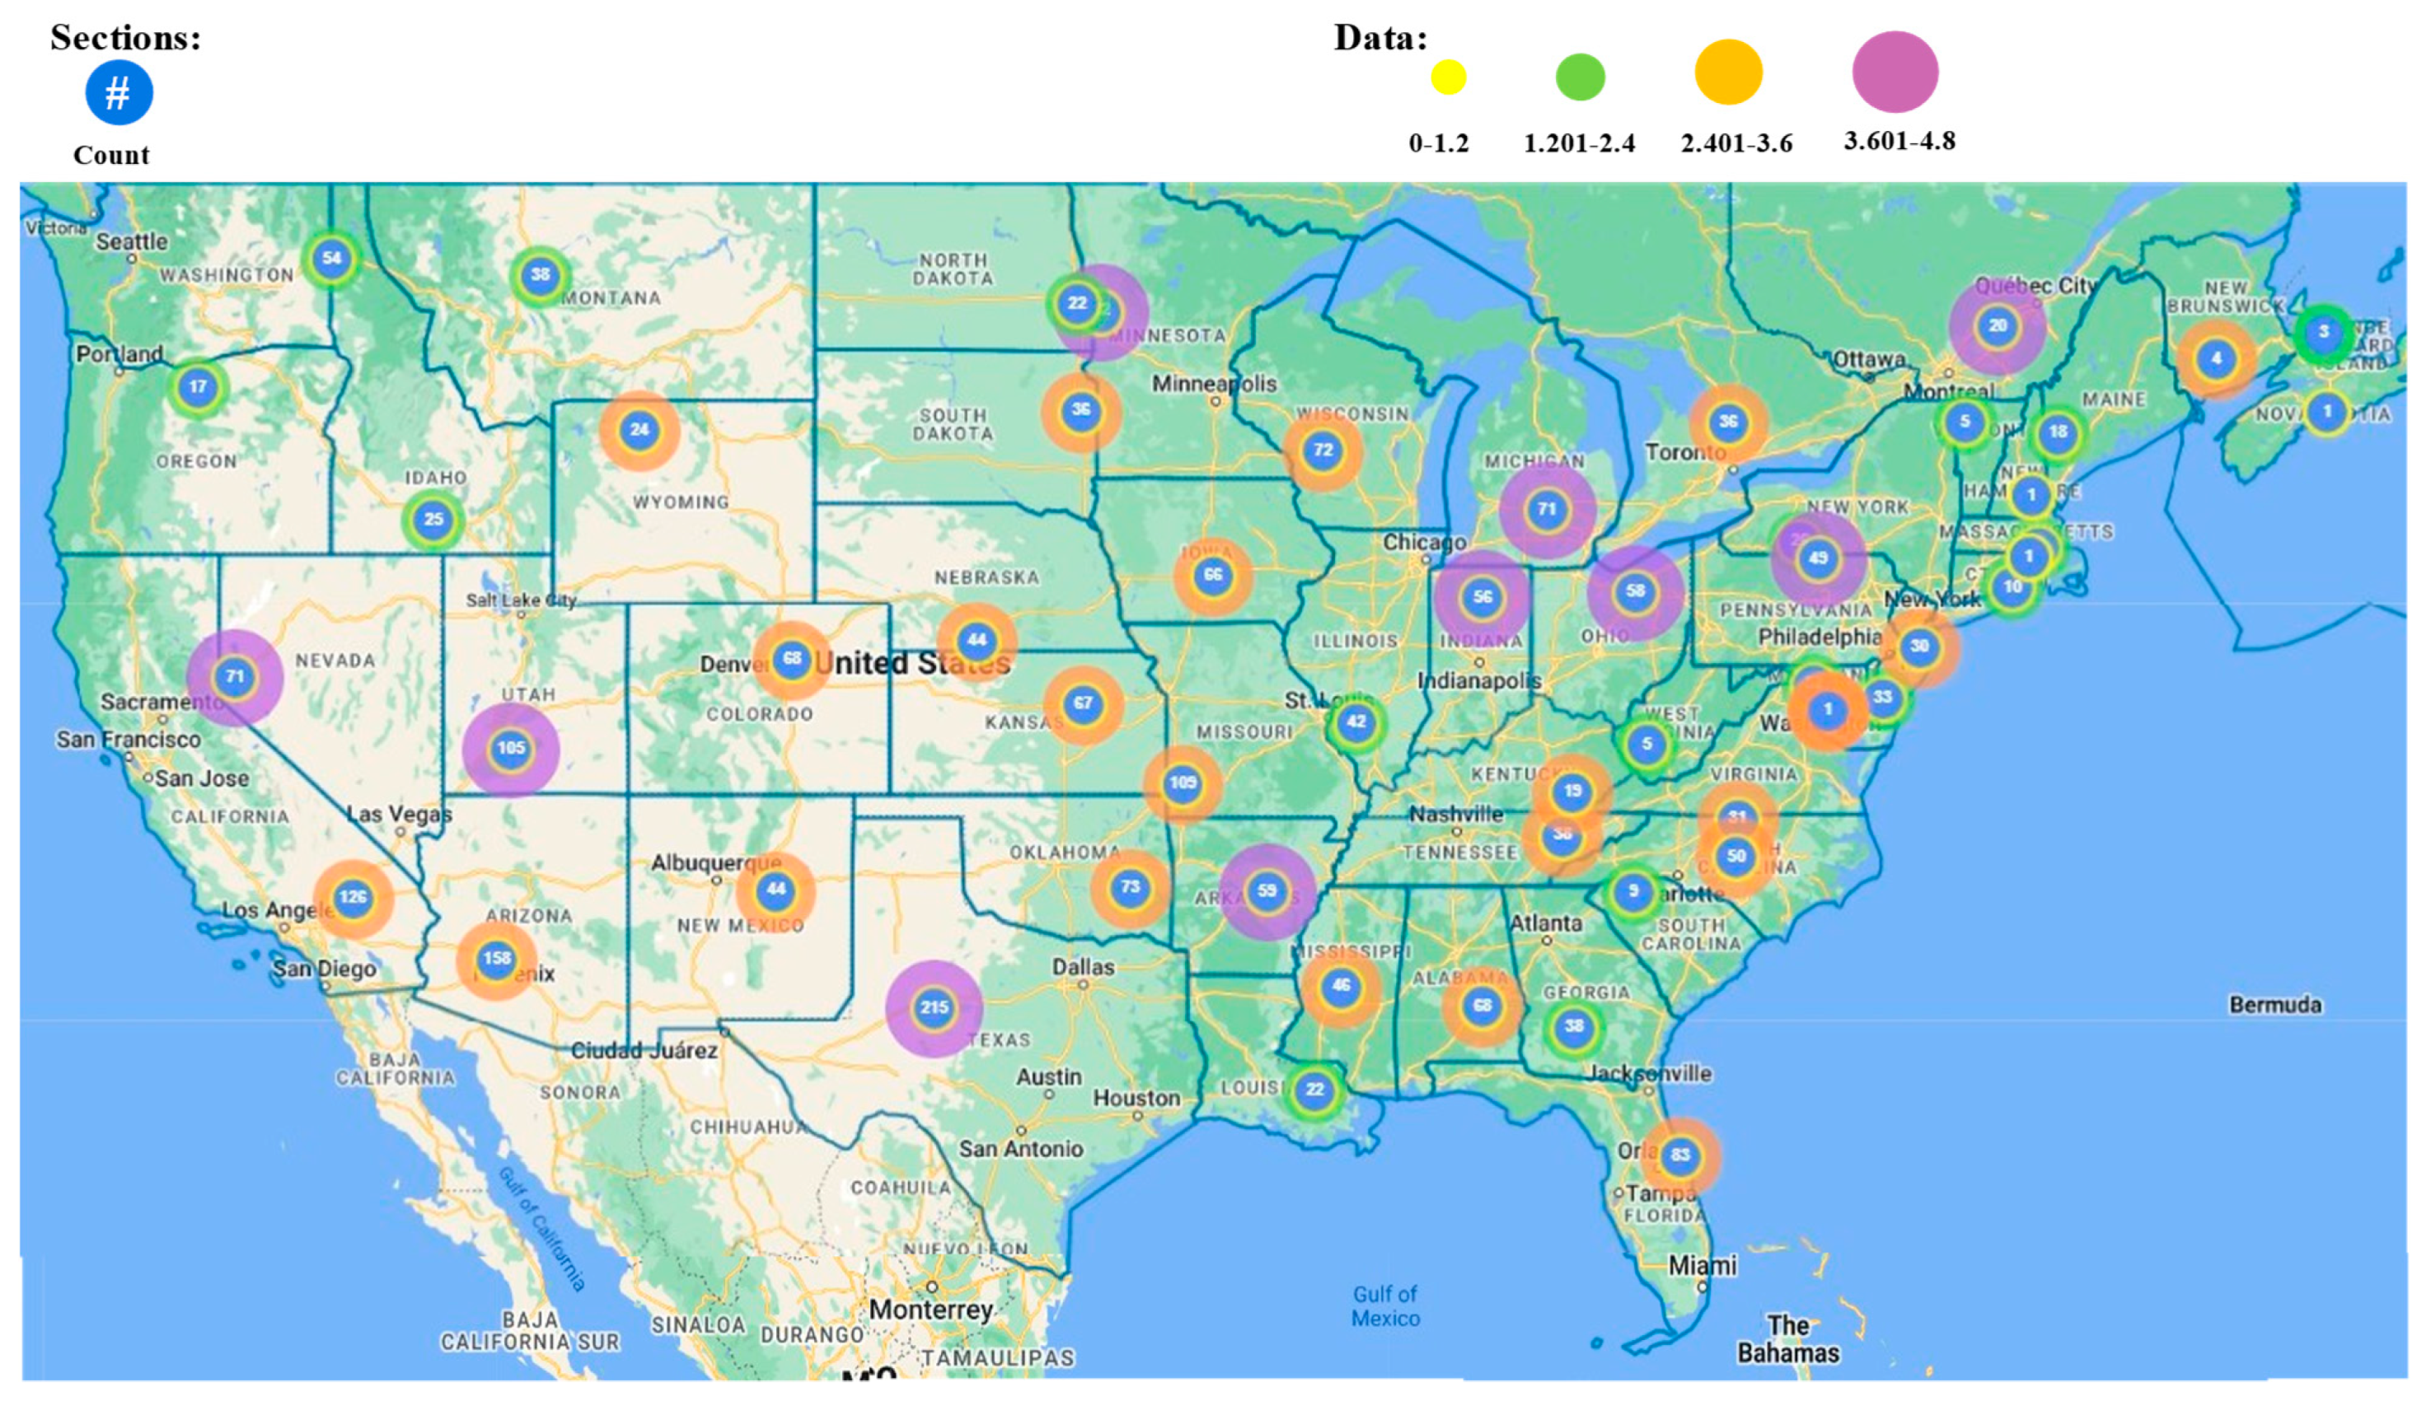Select the 109 marker in Missouri
This screenshot has height=1401, width=2431.
[1183, 782]
